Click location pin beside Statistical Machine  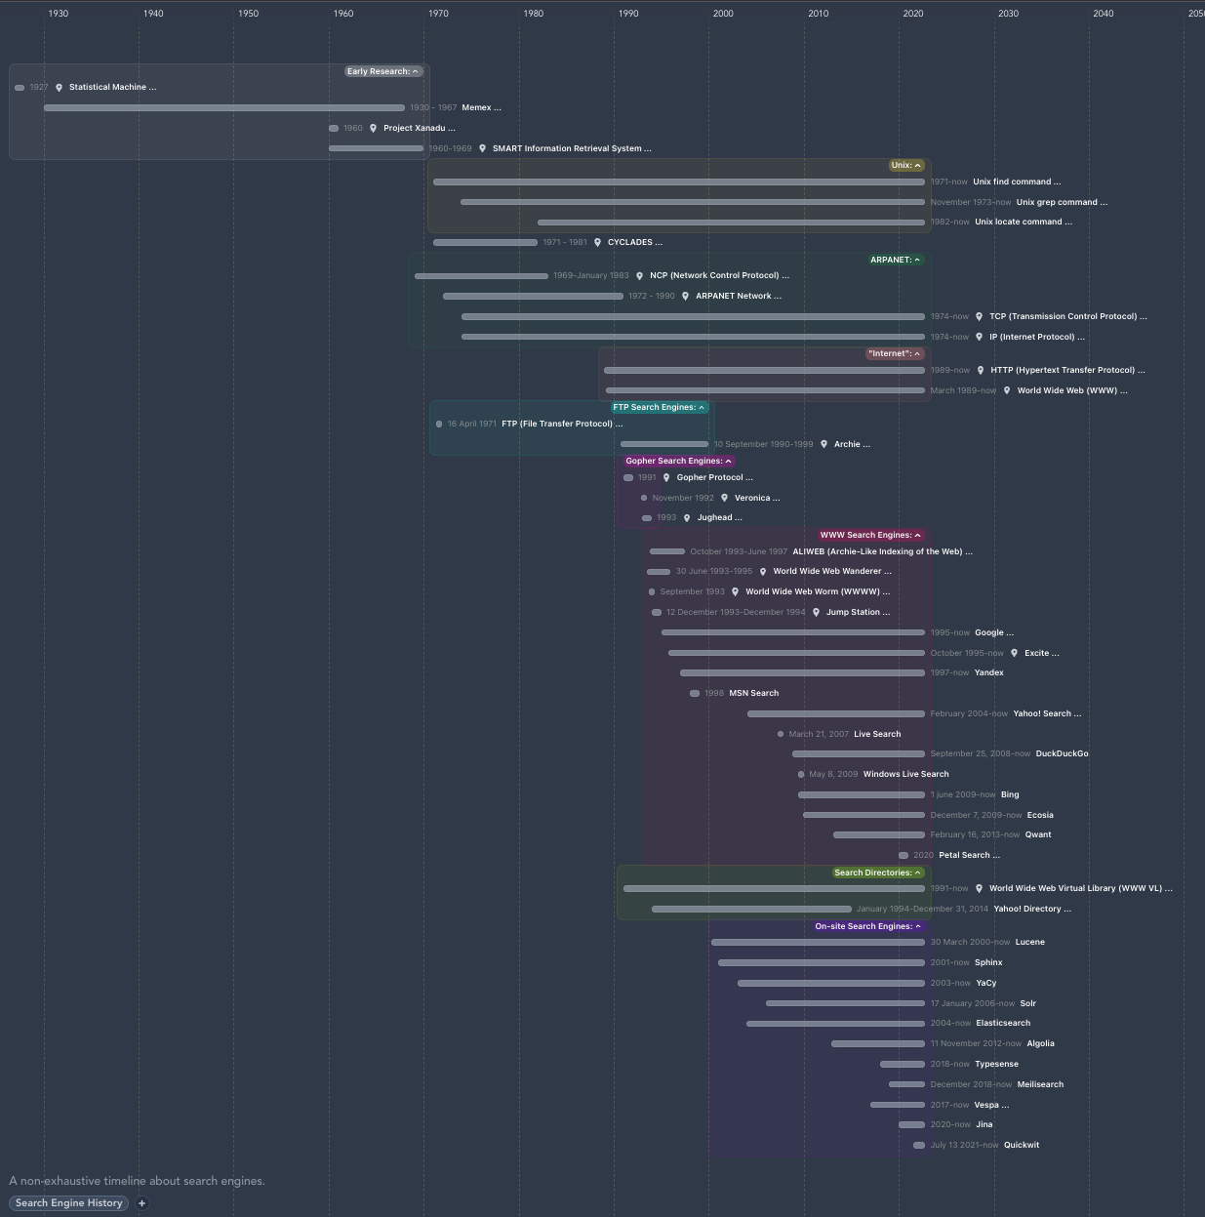pyautogui.click(x=59, y=88)
